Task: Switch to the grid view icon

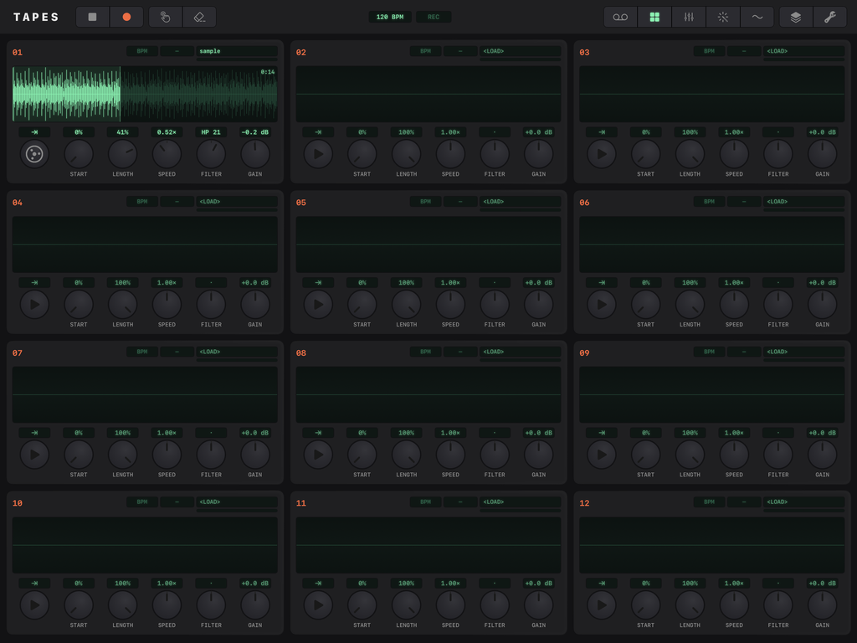Action: pos(654,17)
